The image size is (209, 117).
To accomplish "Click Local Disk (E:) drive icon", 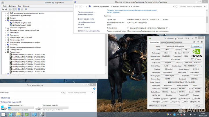I will click(39, 108).
